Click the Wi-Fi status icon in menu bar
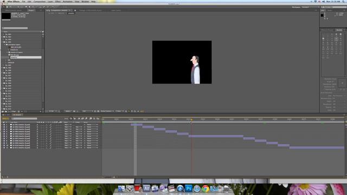The height and width of the screenshot is (195, 347). [x=316, y=1]
